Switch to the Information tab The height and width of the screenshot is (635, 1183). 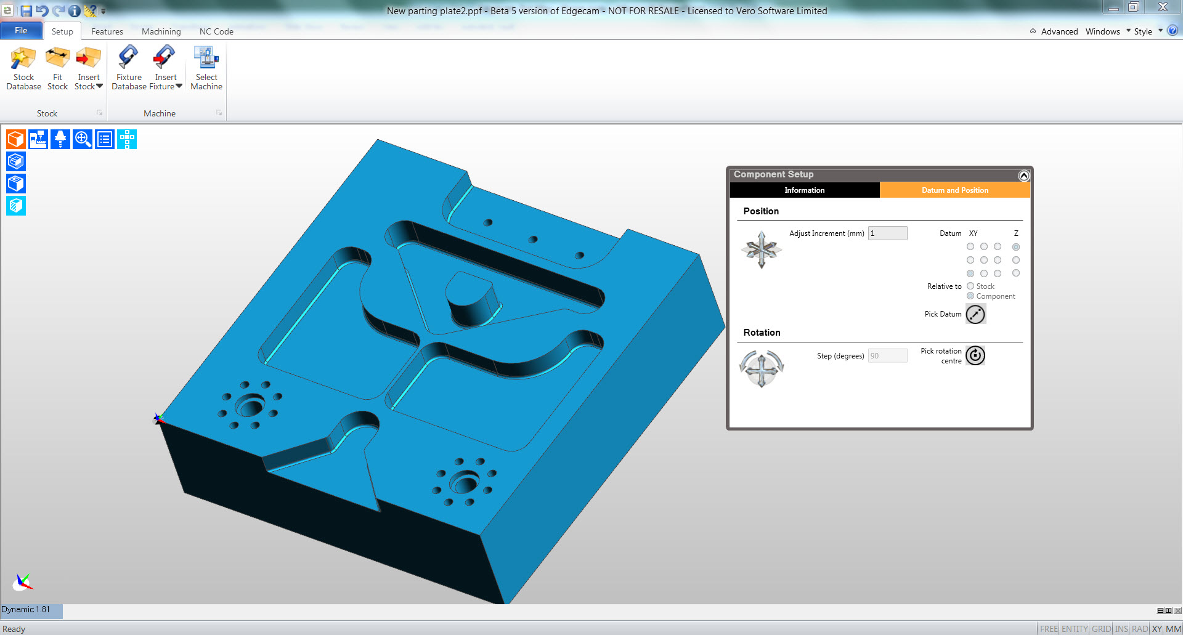point(804,190)
